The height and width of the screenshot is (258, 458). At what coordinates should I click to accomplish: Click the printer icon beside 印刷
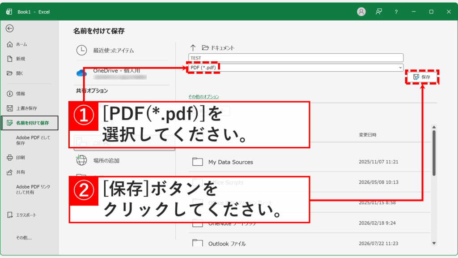[10, 157]
